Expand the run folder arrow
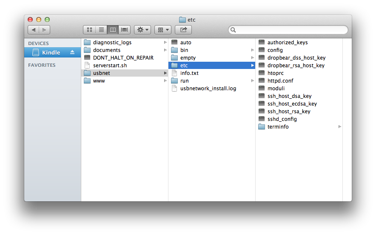This screenshot has height=235, width=376. [x=252, y=80]
